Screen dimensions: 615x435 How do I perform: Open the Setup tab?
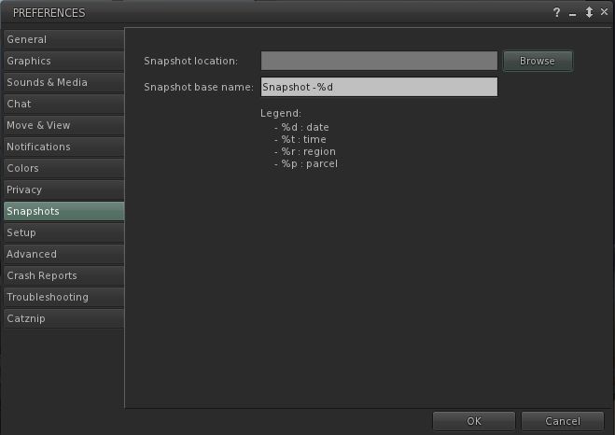click(63, 232)
